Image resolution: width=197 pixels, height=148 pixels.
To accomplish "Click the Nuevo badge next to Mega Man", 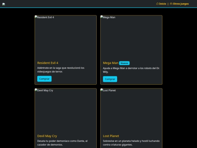I will pos(124,63).
